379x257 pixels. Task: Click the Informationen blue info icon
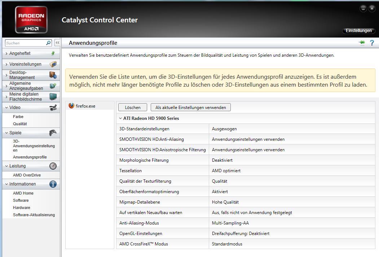coord(53,184)
